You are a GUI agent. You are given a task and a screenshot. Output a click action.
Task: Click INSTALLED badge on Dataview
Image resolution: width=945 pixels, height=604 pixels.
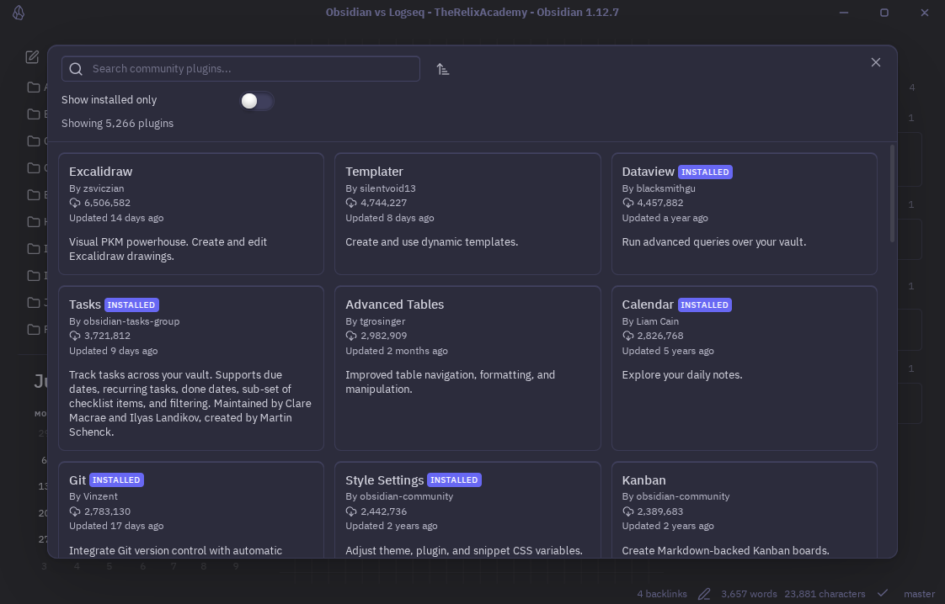(705, 172)
